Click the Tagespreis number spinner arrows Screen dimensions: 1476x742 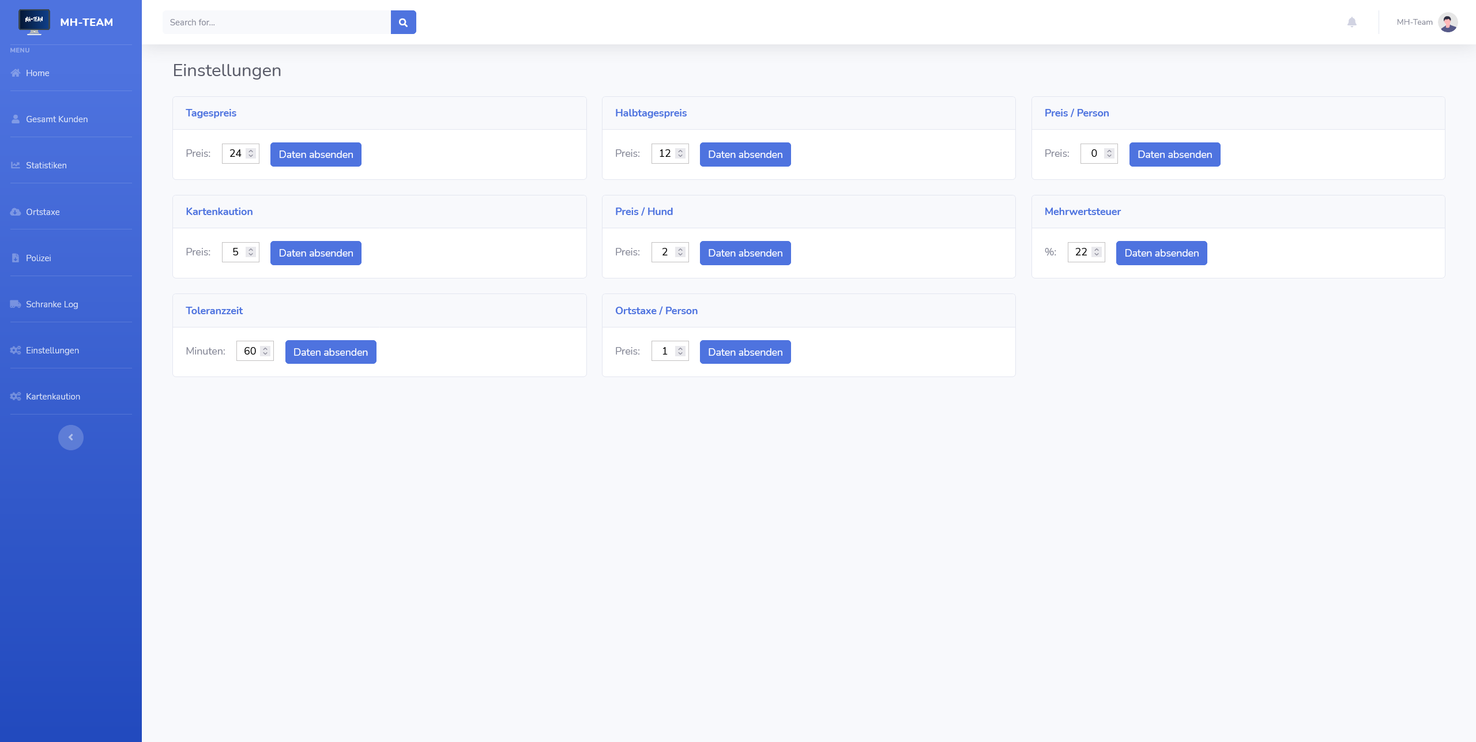click(x=251, y=153)
